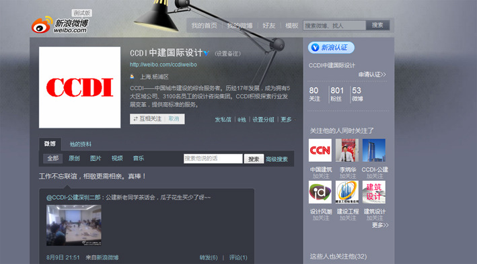477x264 pixels.
Task: Open @CCDI-公建深圳二部 mention link
Action: tap(73, 197)
